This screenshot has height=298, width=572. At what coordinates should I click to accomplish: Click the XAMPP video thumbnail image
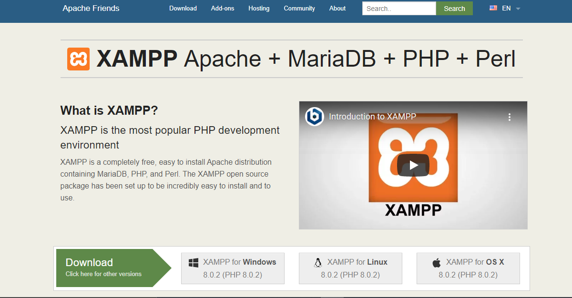(x=413, y=165)
